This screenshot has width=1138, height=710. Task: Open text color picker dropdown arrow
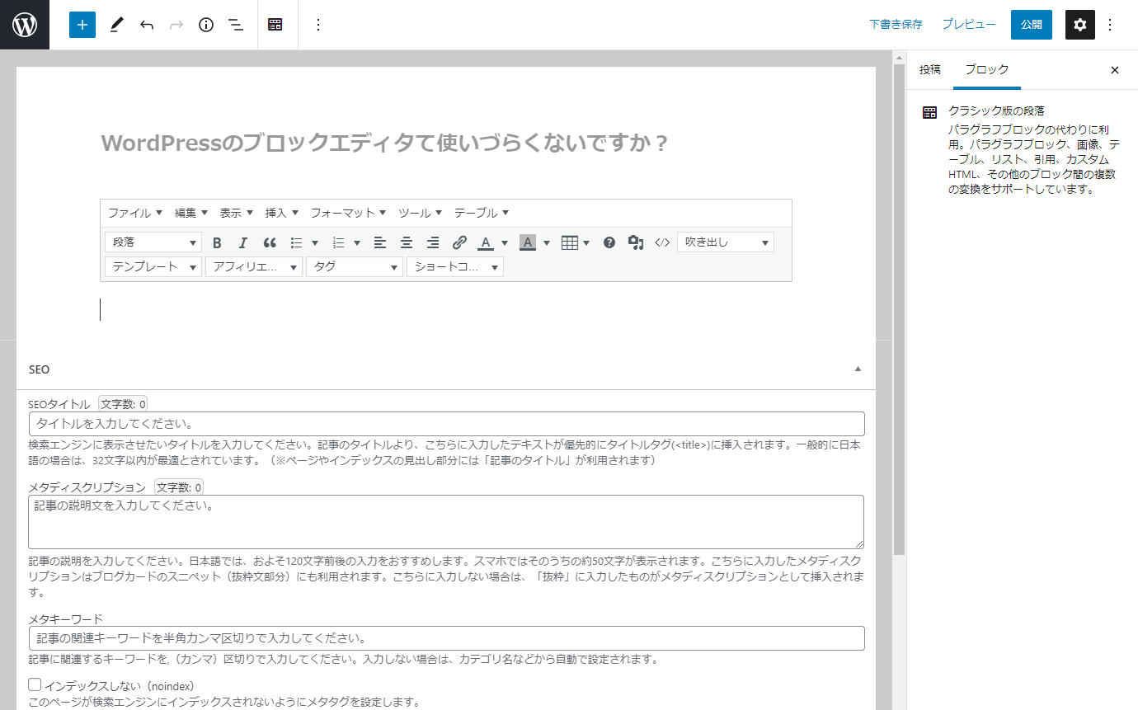505,242
